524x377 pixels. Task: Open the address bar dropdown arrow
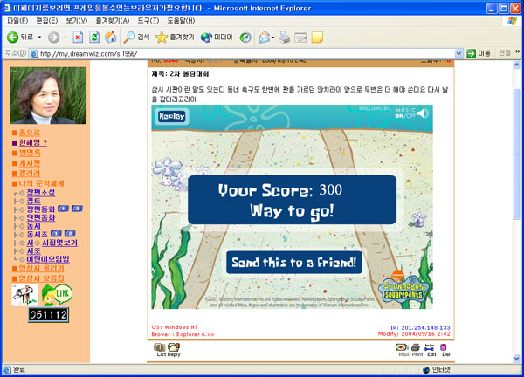(458, 53)
